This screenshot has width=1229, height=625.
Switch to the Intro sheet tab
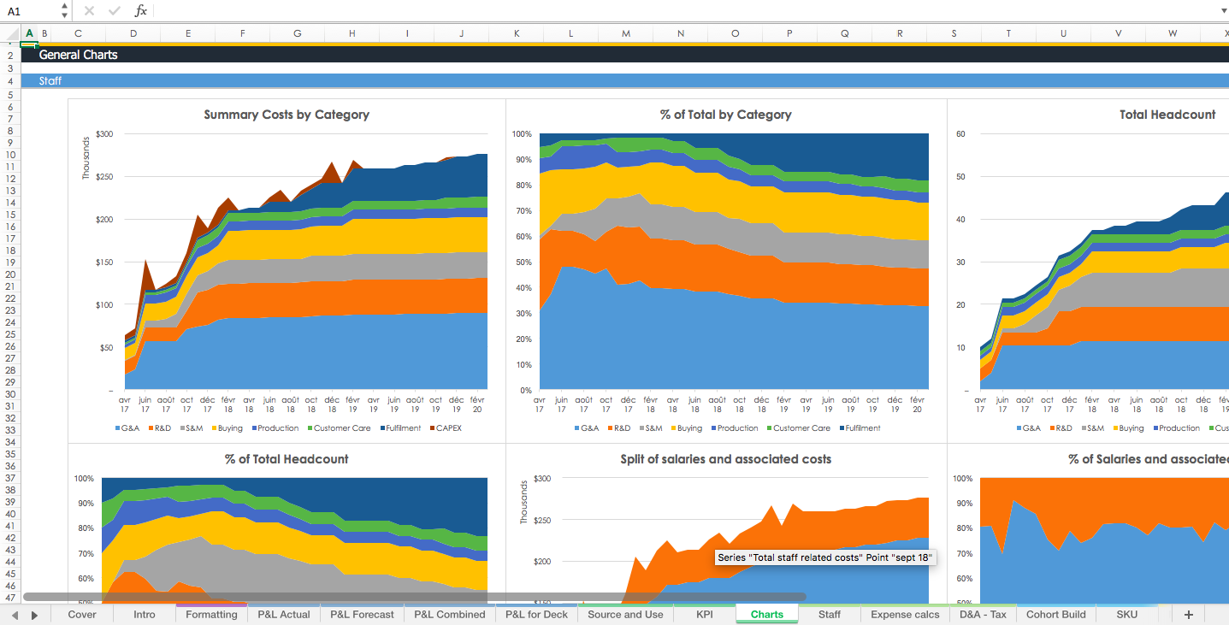point(145,614)
